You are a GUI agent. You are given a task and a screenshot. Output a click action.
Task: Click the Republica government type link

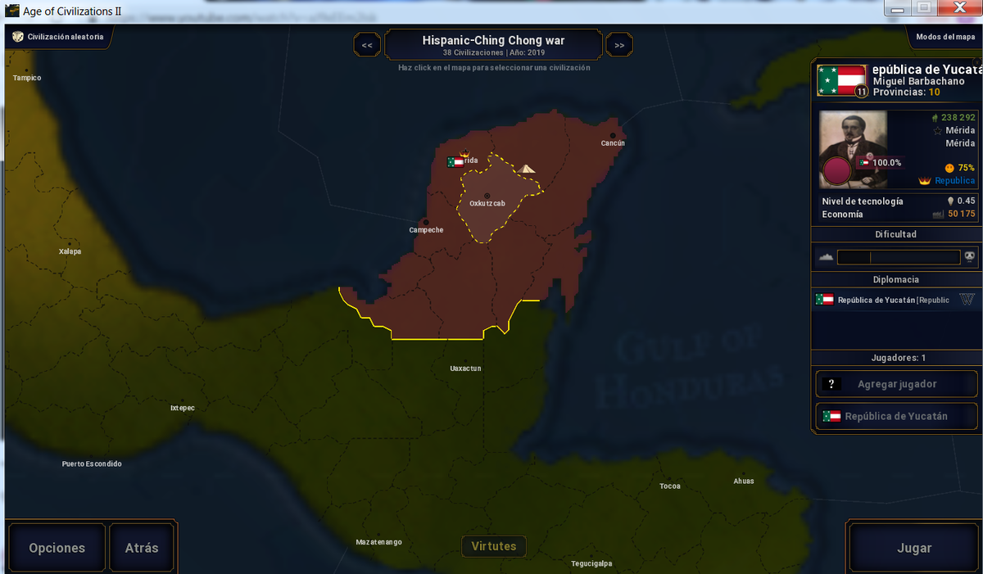pos(955,180)
